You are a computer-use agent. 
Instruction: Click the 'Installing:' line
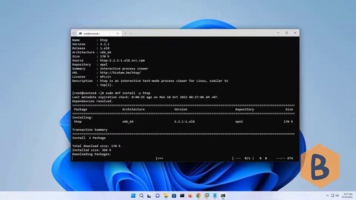(82, 117)
